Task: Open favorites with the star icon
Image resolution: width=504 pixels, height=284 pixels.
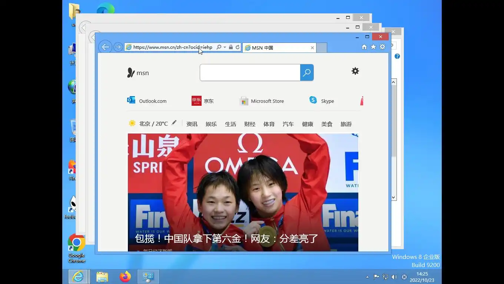Action: tap(373, 47)
